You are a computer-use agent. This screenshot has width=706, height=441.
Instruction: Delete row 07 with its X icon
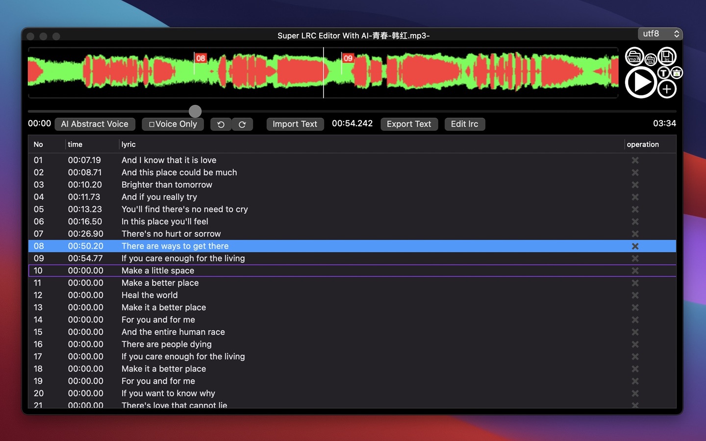coord(635,234)
